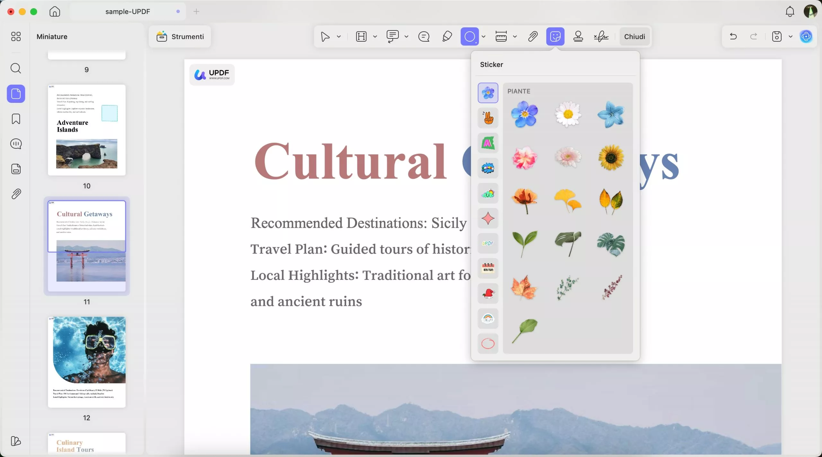Select the highlighter annotation tool
822x457 pixels.
pyautogui.click(x=447, y=36)
